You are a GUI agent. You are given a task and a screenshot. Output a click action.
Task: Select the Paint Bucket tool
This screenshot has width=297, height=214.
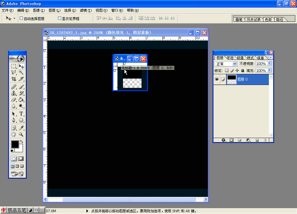pos(21,100)
